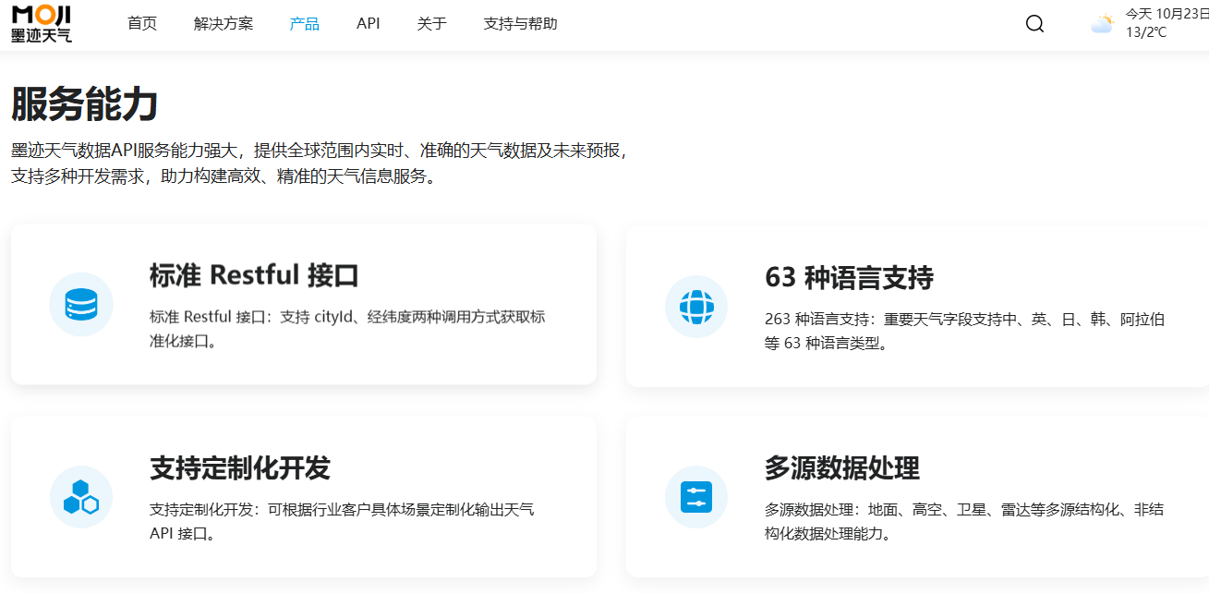This screenshot has height=594, width=1209.
Task: Click the 服务能力 page heading
Action: click(x=85, y=105)
